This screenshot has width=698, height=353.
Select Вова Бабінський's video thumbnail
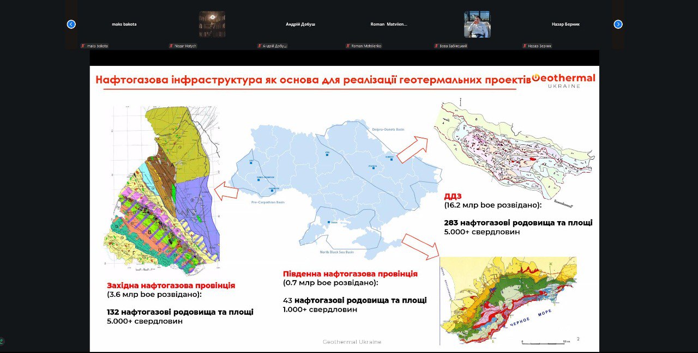(x=477, y=24)
